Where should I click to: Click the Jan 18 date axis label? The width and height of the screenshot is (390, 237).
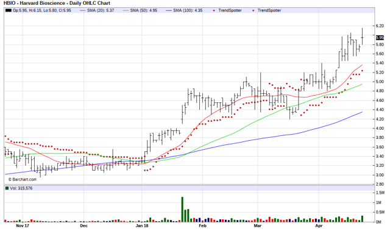point(142,226)
